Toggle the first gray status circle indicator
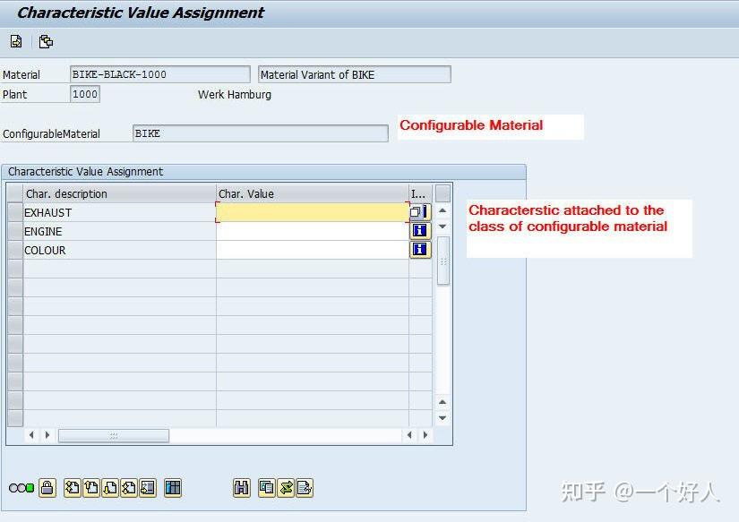 pyautogui.click(x=12, y=488)
